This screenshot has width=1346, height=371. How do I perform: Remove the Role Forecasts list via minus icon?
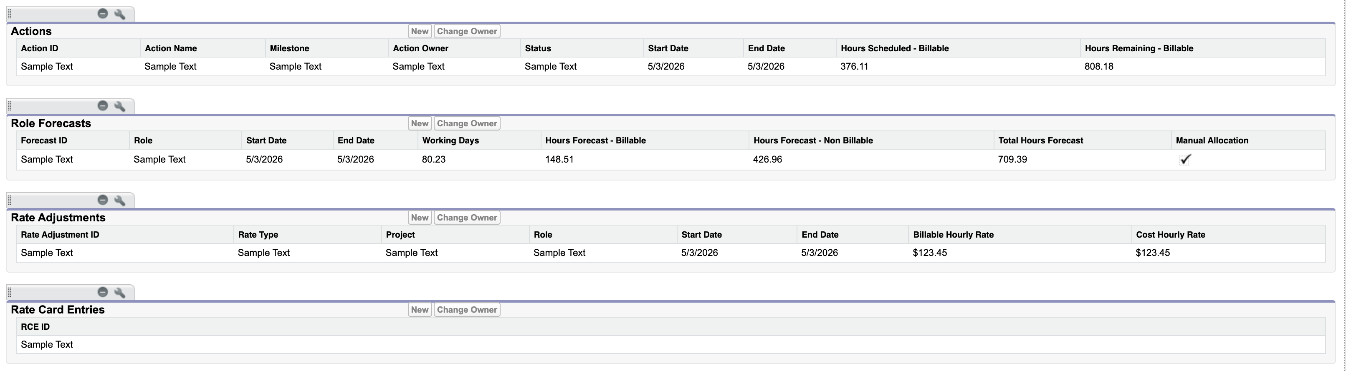click(x=103, y=105)
